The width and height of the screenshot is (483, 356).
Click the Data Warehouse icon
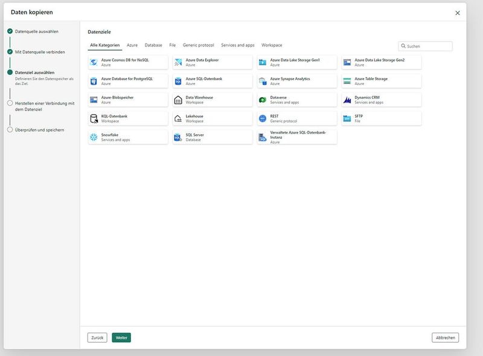coord(178,100)
